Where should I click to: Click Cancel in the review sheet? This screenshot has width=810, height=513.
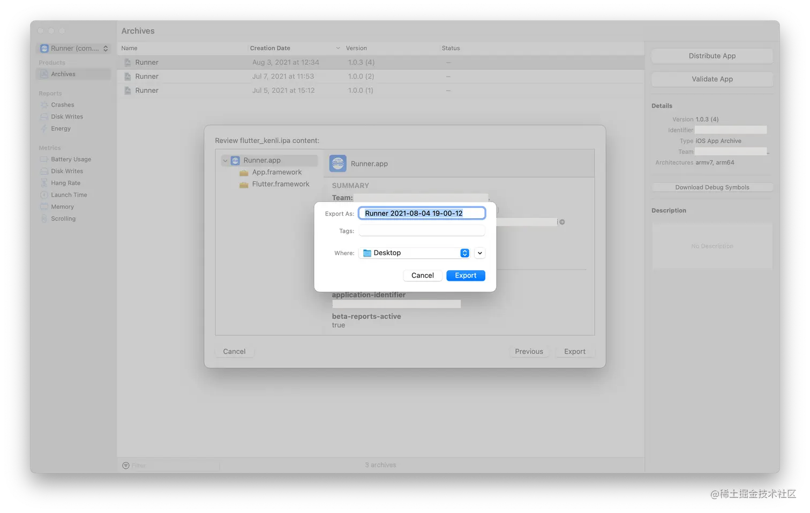[234, 352]
